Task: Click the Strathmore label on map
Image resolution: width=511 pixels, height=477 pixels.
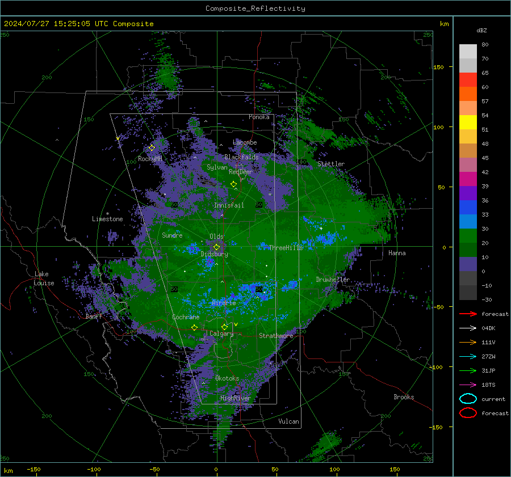Action: pos(276,336)
